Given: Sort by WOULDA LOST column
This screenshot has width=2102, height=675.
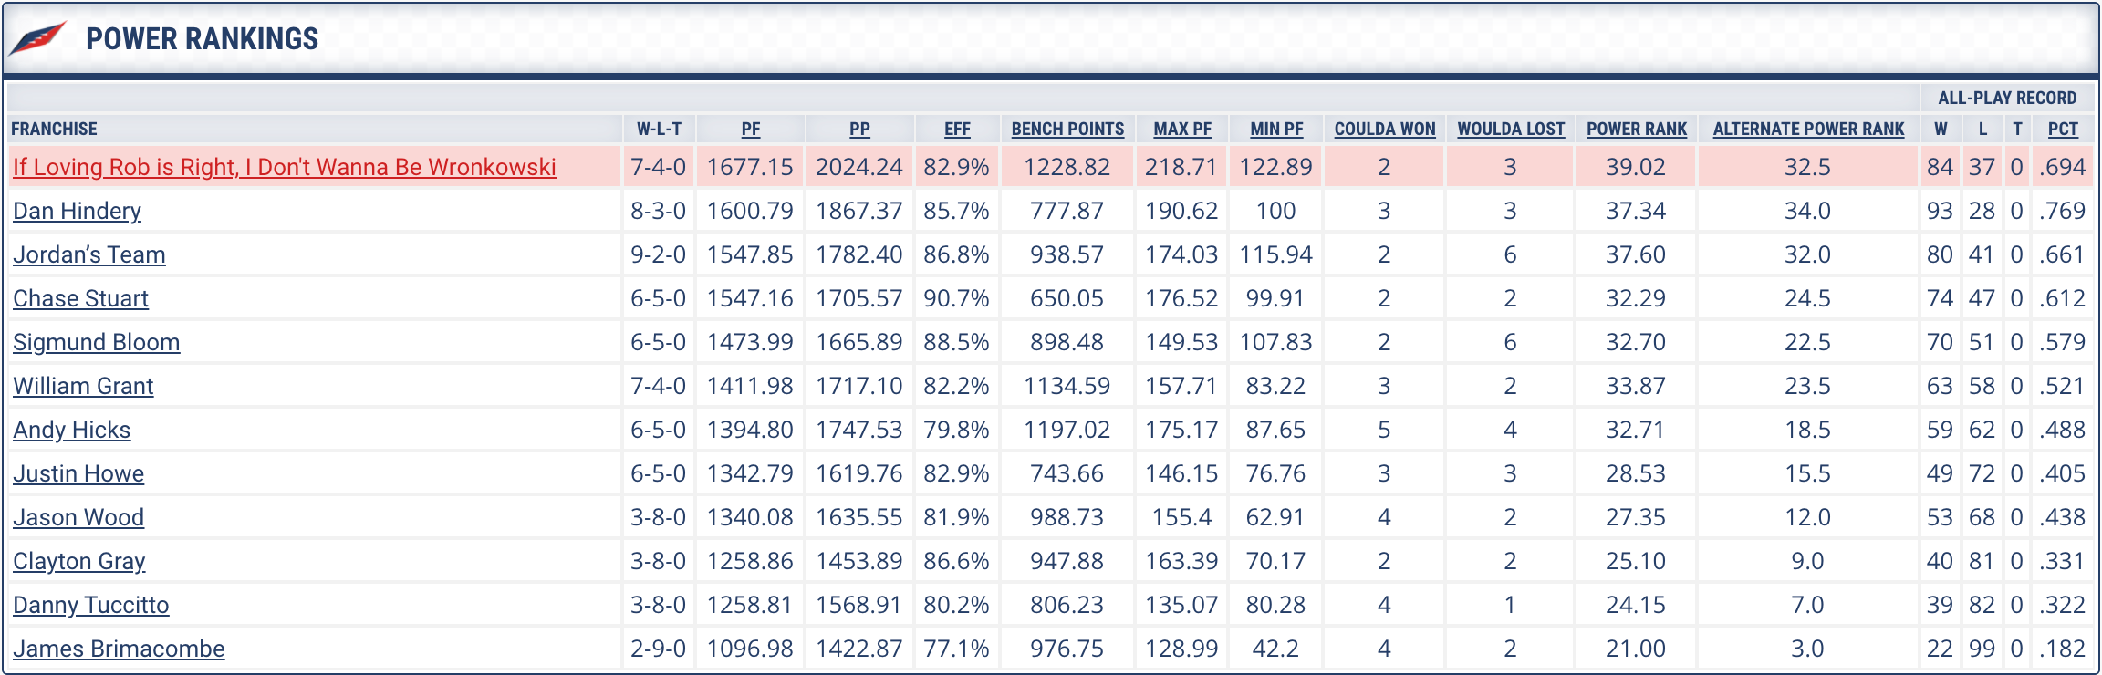Looking at the screenshot, I should (x=1511, y=129).
